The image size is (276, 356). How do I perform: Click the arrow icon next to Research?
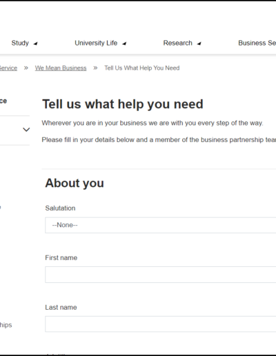[x=199, y=43]
